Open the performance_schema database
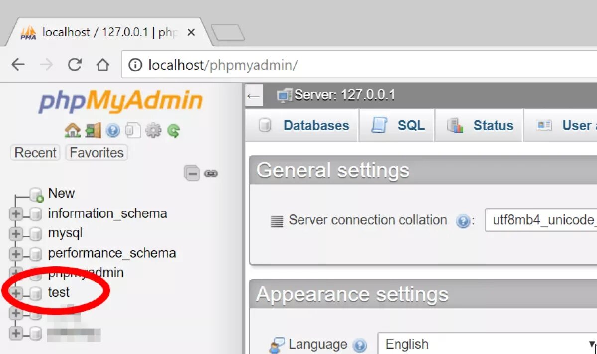 (112, 253)
